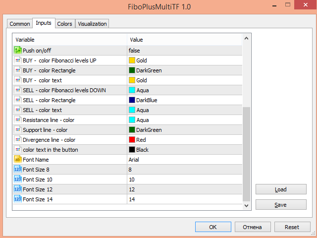Click the scroll up arrow of the inputs list
This screenshot has width=317, height=238.
(246, 38)
